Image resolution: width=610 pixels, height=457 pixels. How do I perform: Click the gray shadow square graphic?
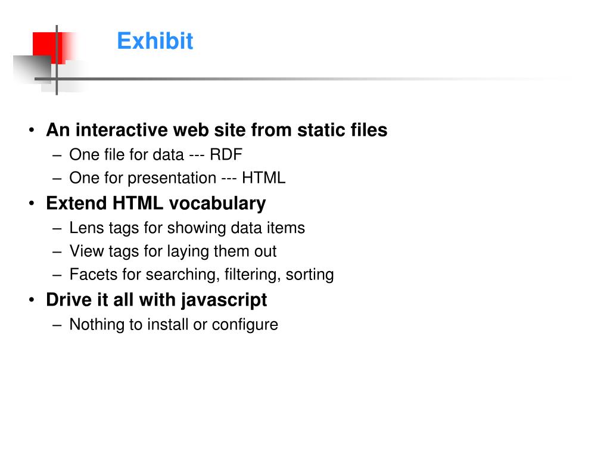[32, 69]
